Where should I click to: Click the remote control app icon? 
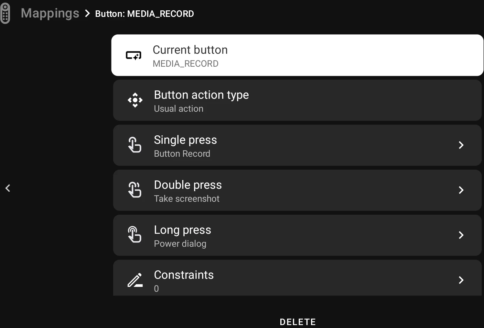click(x=5, y=13)
